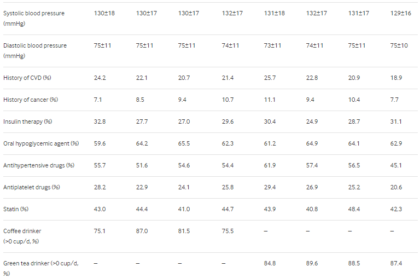Select the 48.4 statin value

click(x=354, y=209)
